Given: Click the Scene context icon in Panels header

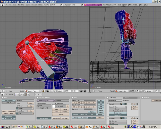Looking at the screenshot, I should tap(28, 95).
